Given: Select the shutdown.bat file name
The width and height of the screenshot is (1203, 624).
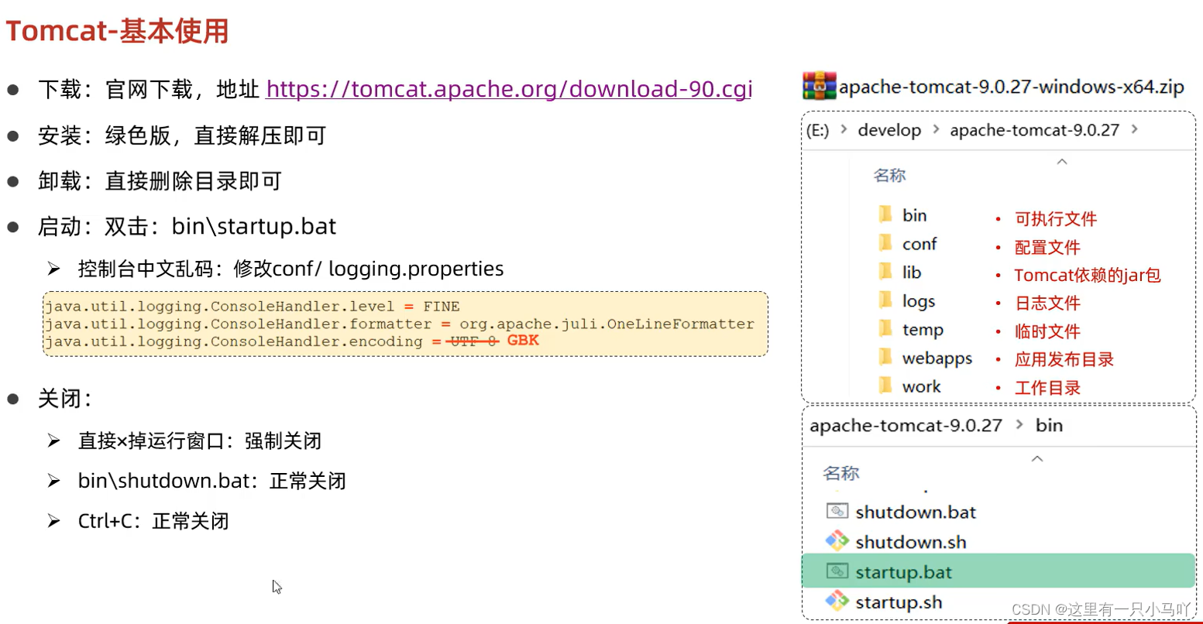Looking at the screenshot, I should point(916,512).
